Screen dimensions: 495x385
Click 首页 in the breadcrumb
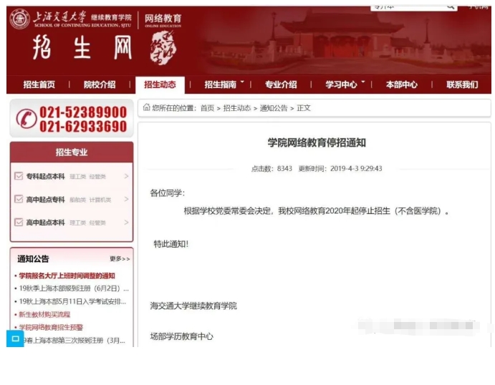[207, 108]
